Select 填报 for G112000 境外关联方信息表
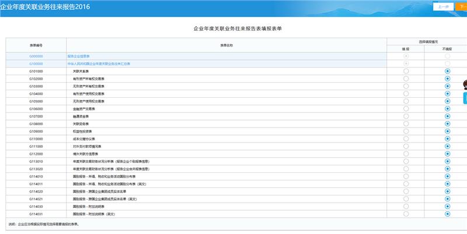 click(x=406, y=154)
